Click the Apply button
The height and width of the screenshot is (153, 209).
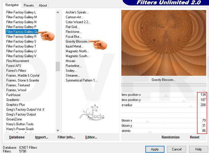(154, 149)
